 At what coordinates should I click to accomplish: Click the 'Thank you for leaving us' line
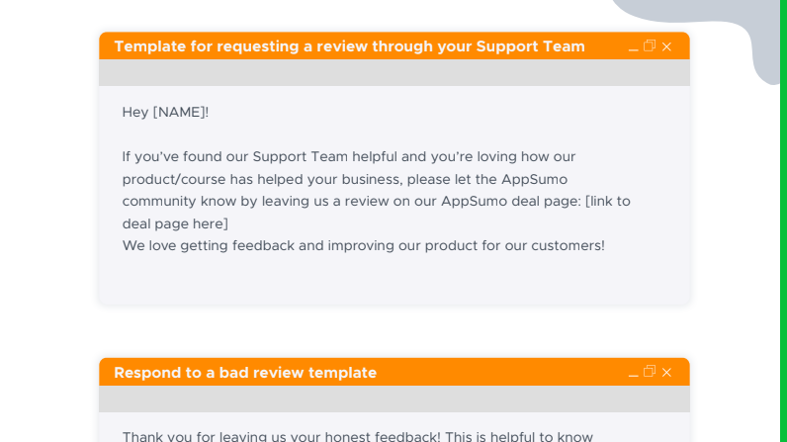(358, 436)
